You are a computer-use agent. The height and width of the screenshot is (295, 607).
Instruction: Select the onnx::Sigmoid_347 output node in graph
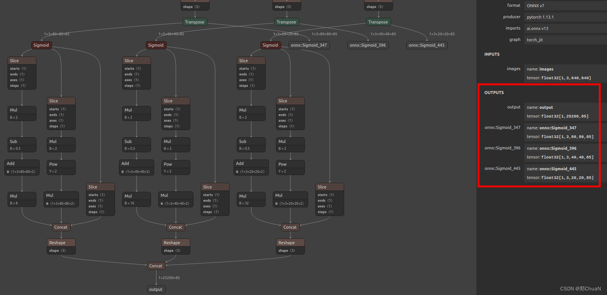[x=309, y=45]
